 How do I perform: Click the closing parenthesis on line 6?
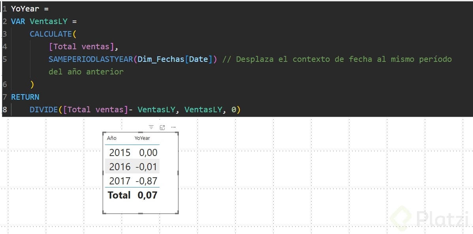[x=32, y=85]
